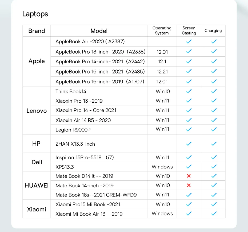The height and width of the screenshot is (232, 248).
Task: Click the red X for Mate Book D14
Action: 189,176
